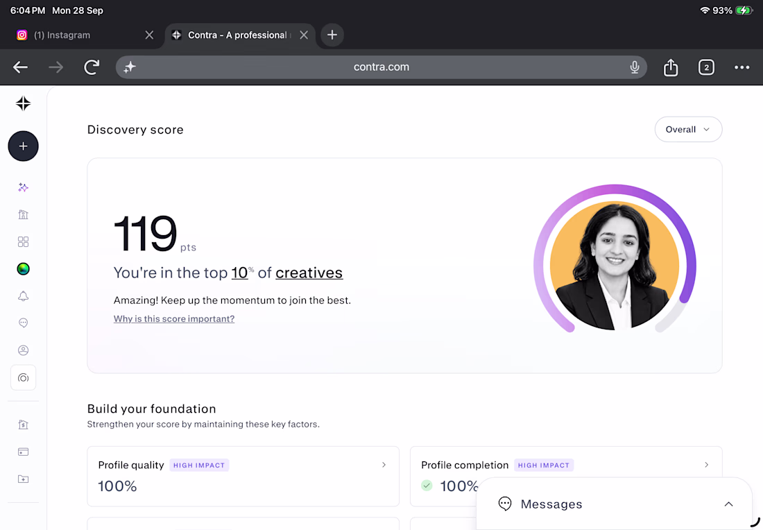This screenshot has width=763, height=530.
Task: Open the profile person icon in sidebar
Action: pos(23,350)
